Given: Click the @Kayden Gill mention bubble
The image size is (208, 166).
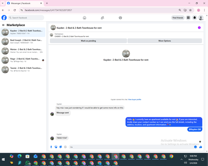Looking at the screenshot, I should [195, 129].
